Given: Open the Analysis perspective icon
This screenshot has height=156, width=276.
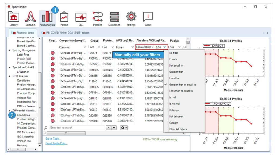Looking at the screenshot, I should (x=31, y=19).
